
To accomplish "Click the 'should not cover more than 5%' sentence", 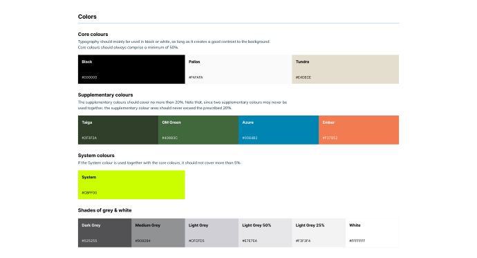I will [160, 163].
